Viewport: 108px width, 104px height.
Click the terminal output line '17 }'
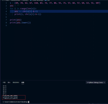point(4,94)
